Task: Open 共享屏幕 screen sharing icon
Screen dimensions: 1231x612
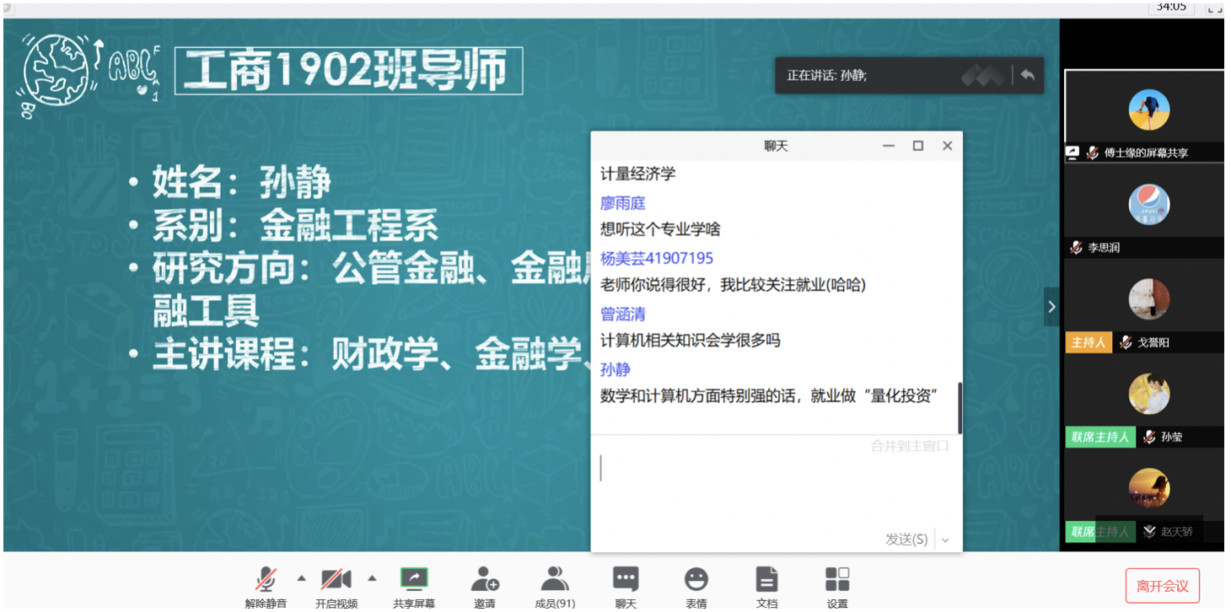Action: coord(414,579)
